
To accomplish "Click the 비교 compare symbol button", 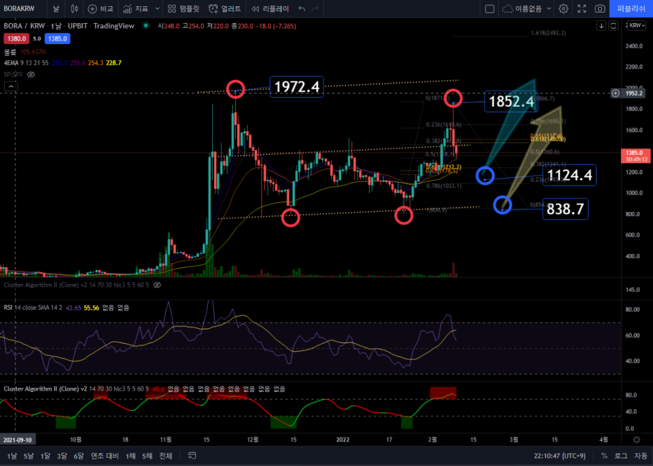I will click(100, 8).
